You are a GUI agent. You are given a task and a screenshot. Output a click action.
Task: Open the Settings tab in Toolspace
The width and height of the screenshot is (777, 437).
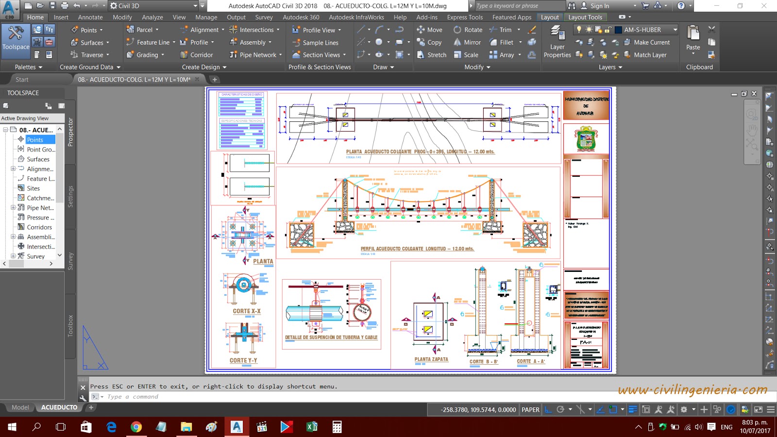70,196
